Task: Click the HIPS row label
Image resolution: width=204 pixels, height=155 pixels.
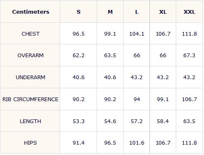Action: (x=31, y=143)
